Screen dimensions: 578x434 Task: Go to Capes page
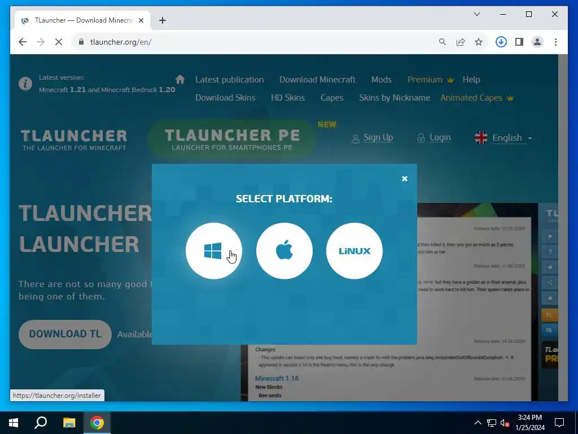(x=332, y=98)
